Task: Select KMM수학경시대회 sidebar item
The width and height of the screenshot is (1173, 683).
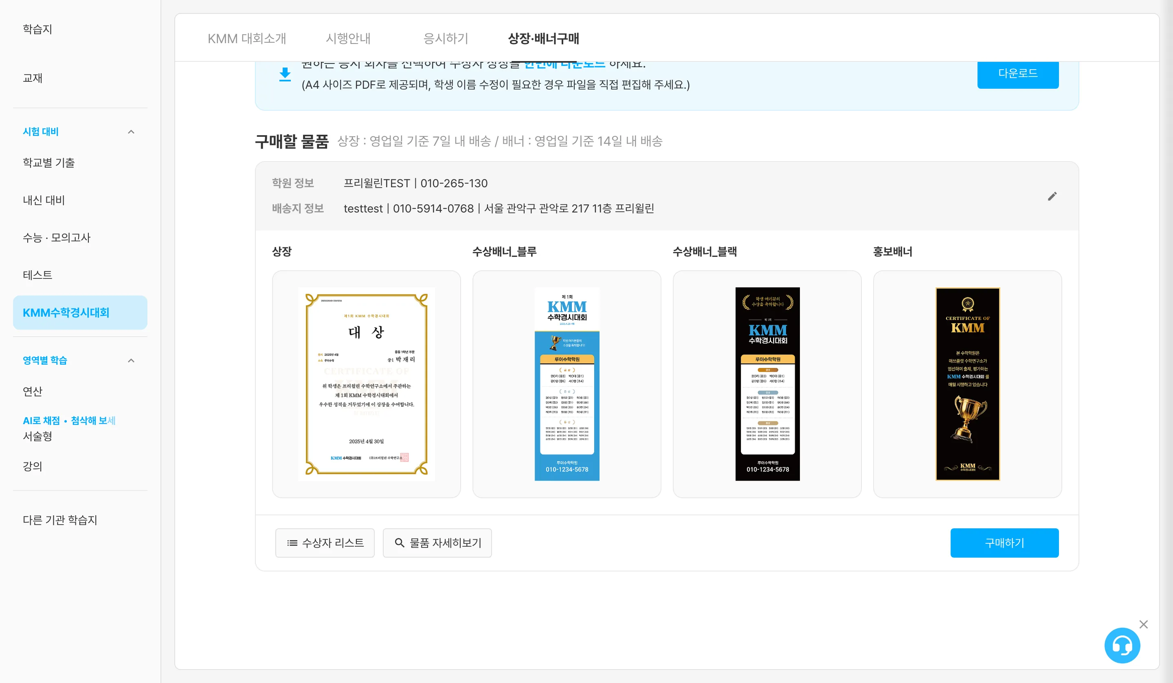Action: (x=80, y=312)
